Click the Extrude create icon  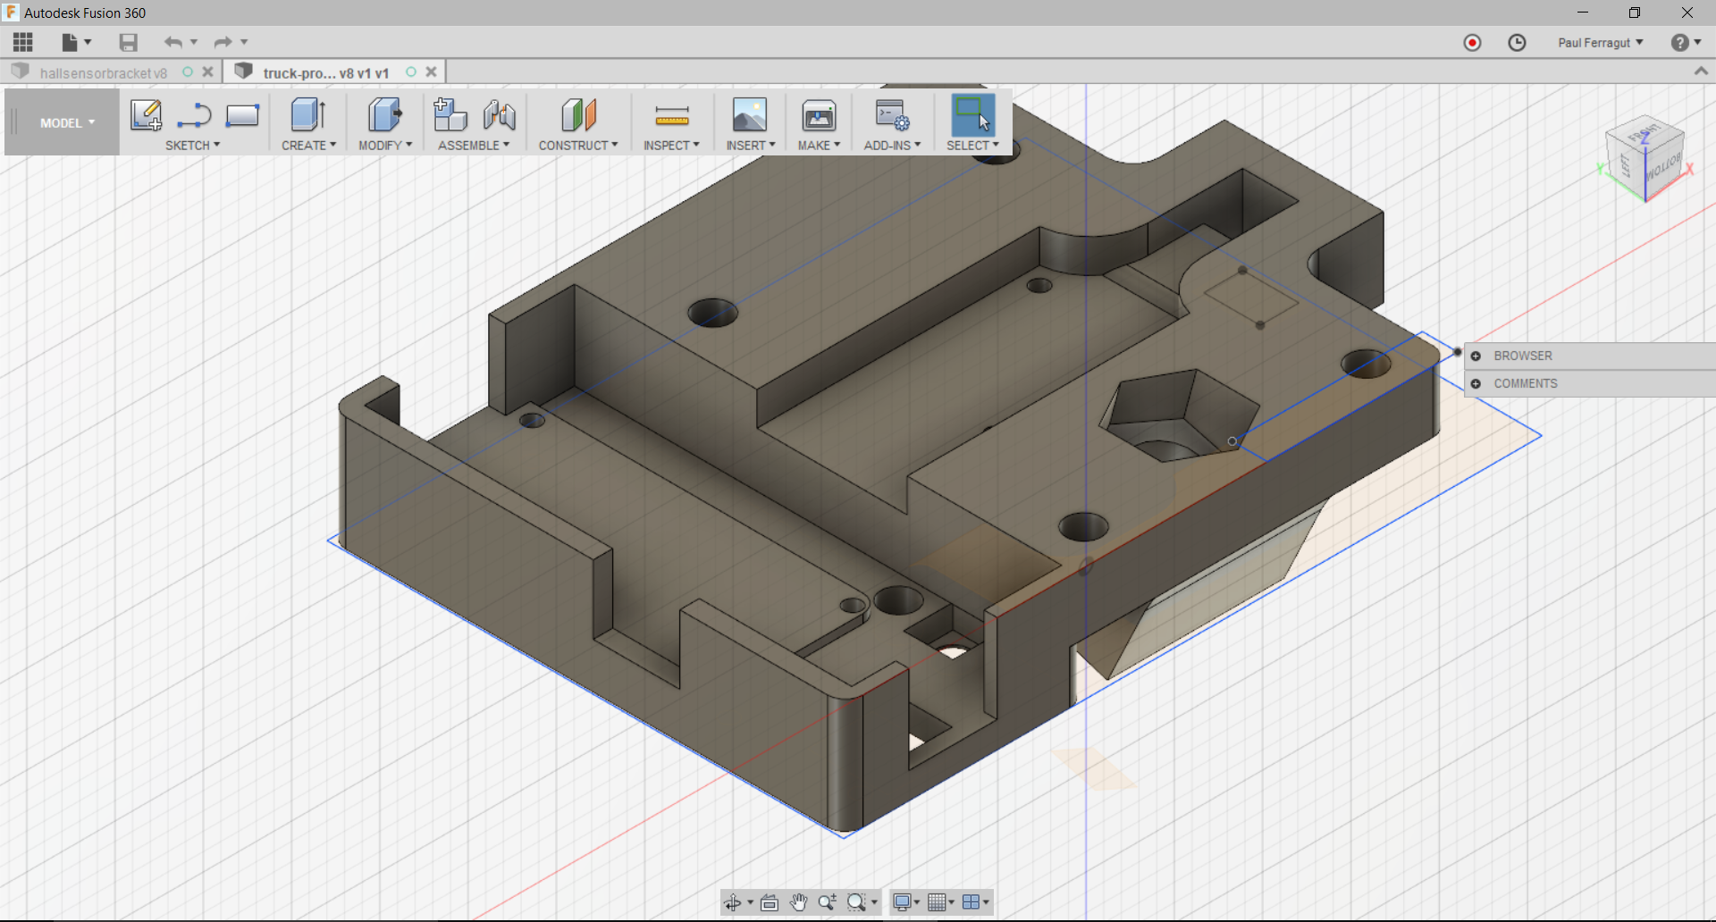(x=308, y=115)
